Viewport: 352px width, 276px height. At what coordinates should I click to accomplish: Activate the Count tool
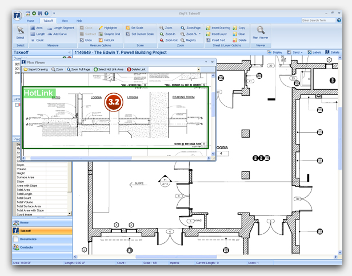click(37, 40)
